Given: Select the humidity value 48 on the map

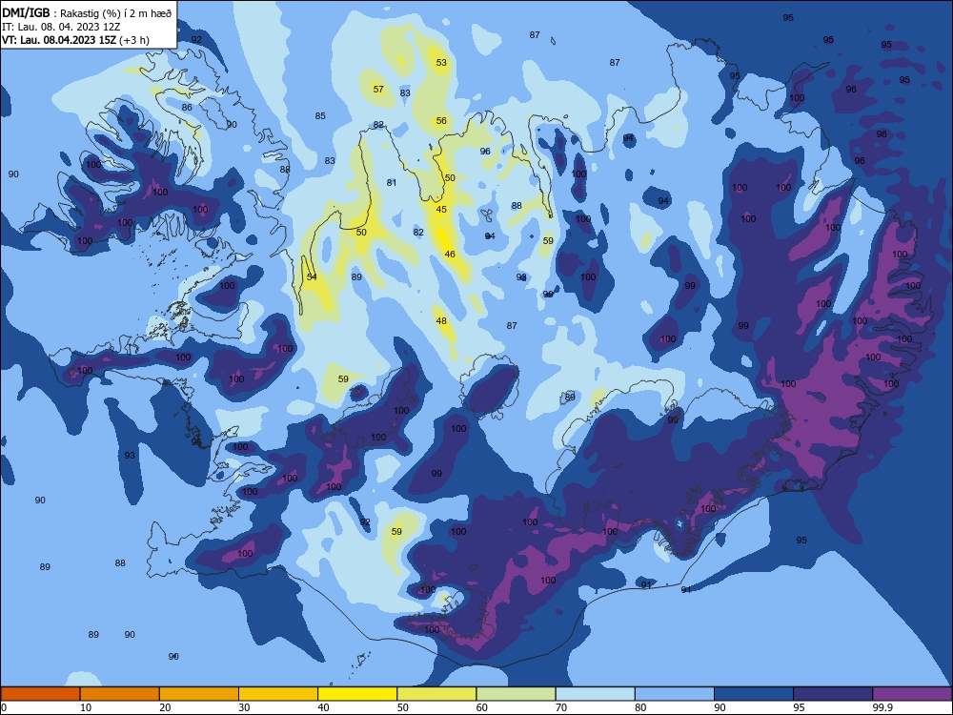Looking at the screenshot, I should point(441,321).
